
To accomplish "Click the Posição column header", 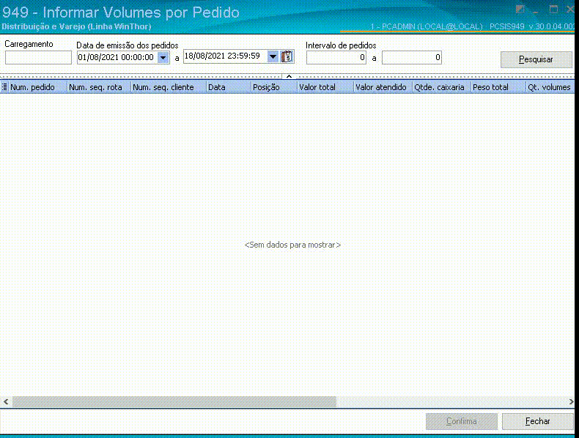I will [x=274, y=87].
